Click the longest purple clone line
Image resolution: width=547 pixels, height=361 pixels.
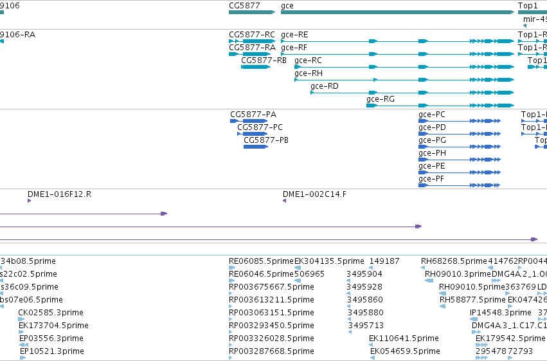tap(268, 239)
